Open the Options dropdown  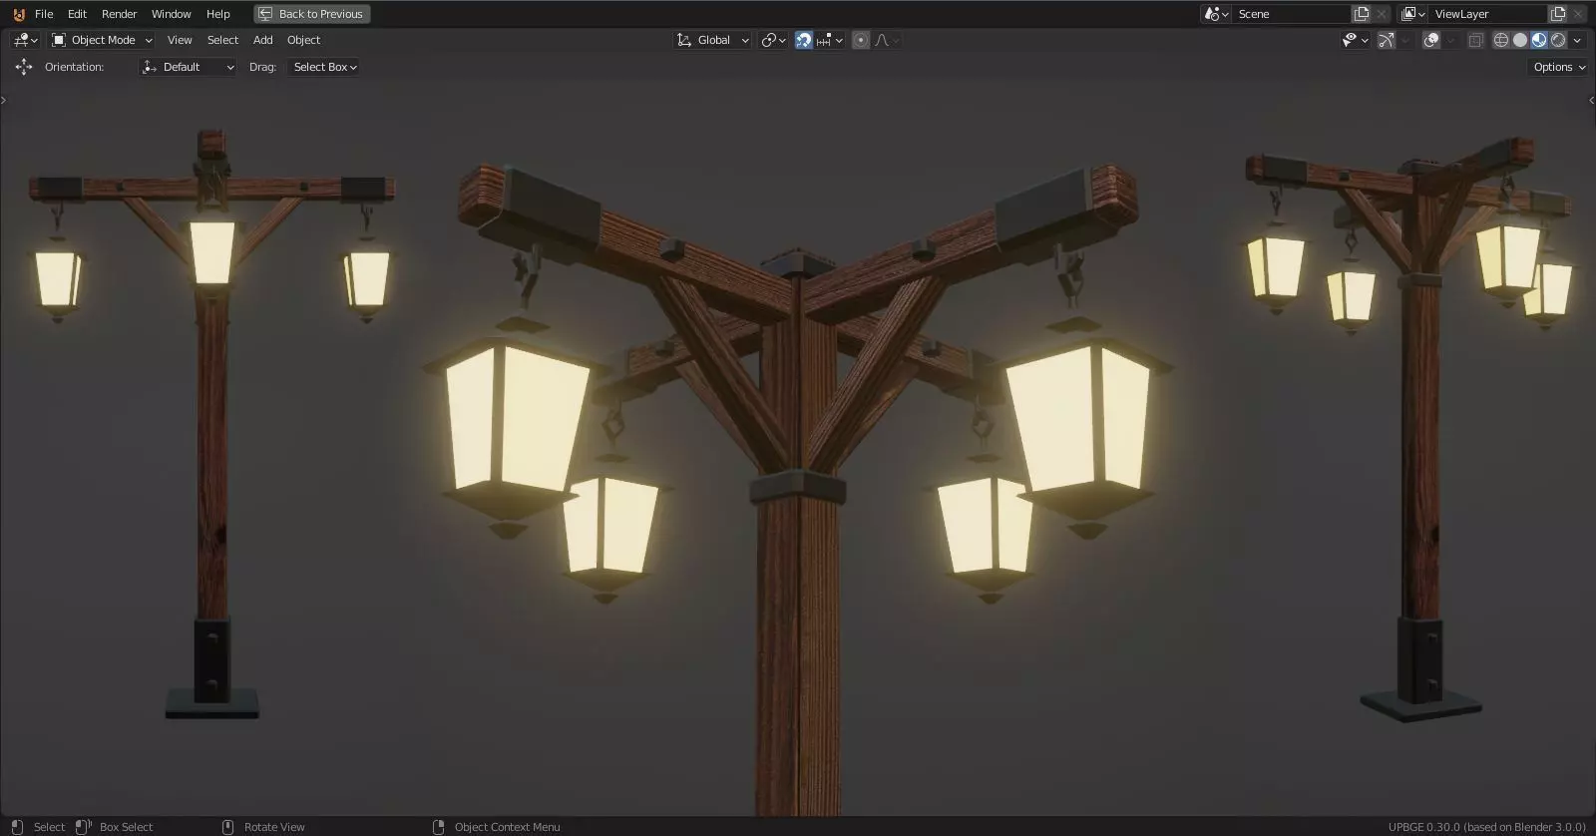click(1559, 67)
